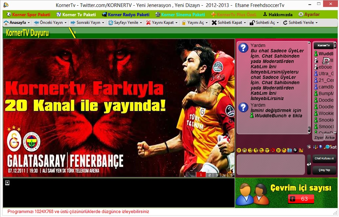The height and width of the screenshot is (217, 339).
Task: Click the Çıkış Yap button
Action: (324, 170)
